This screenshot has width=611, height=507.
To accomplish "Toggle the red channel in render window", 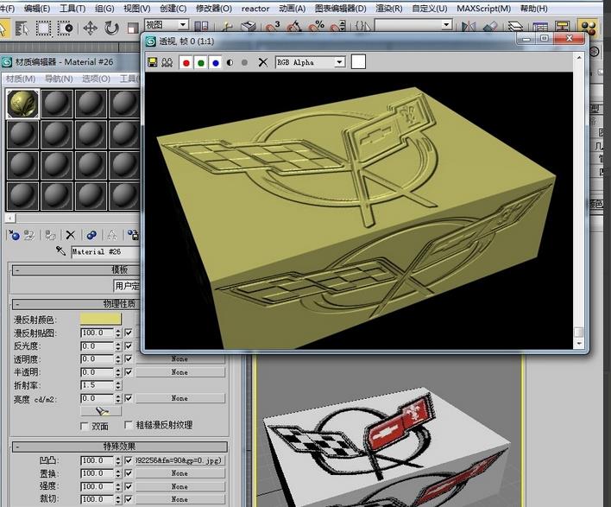I will click(186, 62).
